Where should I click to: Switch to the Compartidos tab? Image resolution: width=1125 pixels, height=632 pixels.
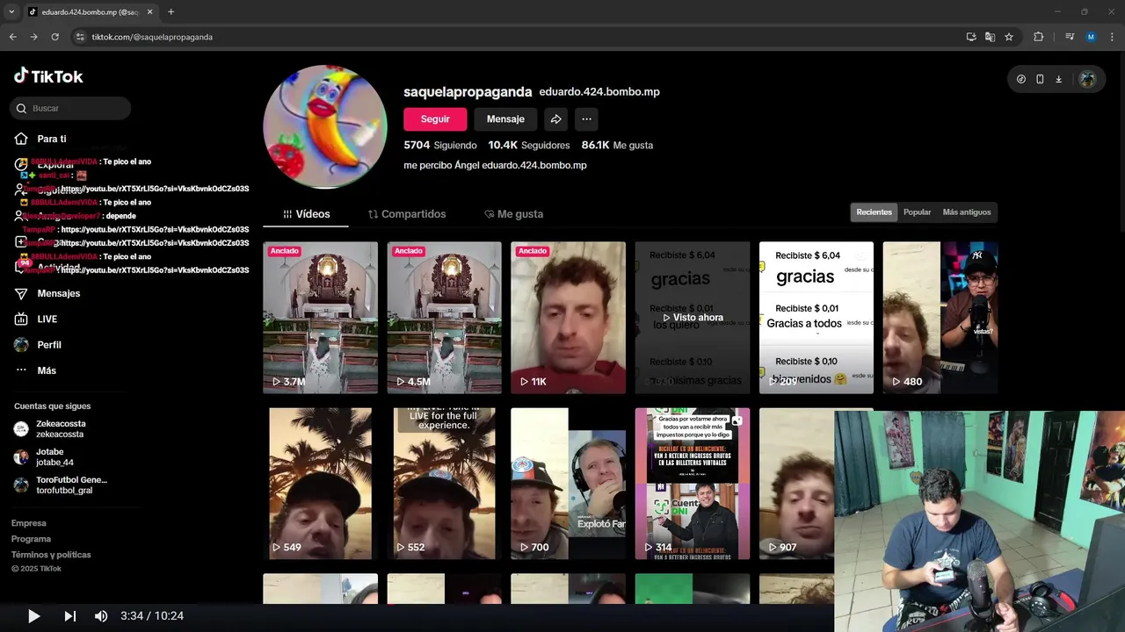coord(407,214)
